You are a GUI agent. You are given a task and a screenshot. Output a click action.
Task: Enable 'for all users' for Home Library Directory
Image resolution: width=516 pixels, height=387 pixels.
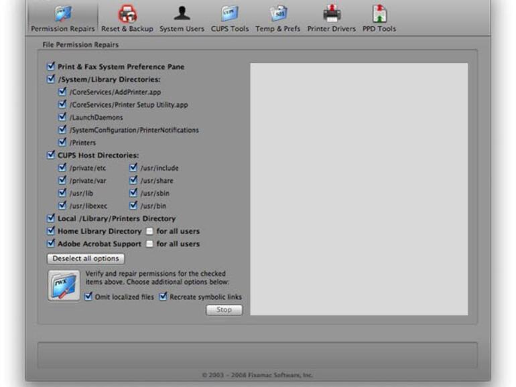click(150, 231)
